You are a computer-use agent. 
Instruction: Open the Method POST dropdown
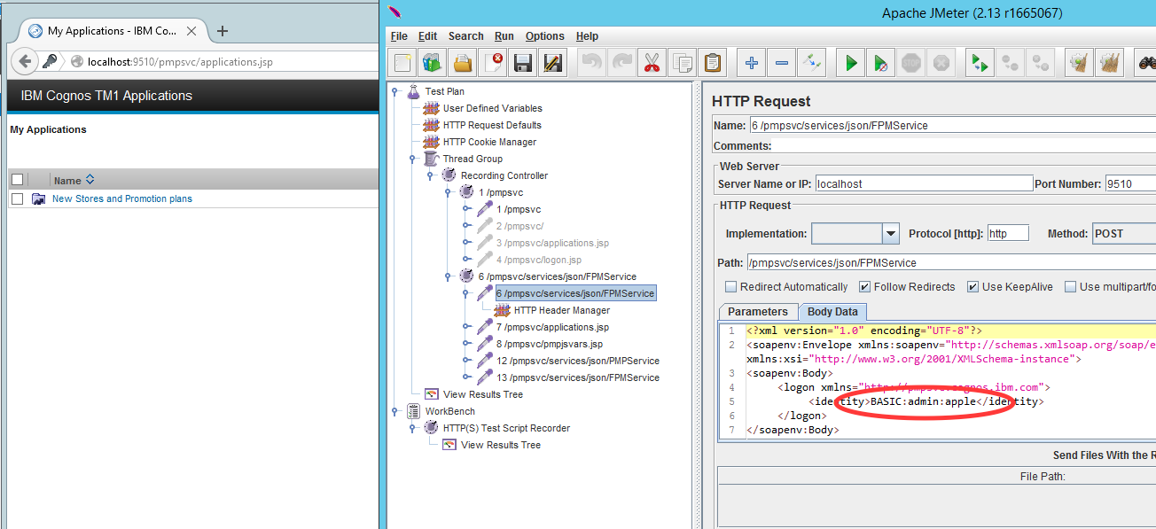coord(1123,234)
